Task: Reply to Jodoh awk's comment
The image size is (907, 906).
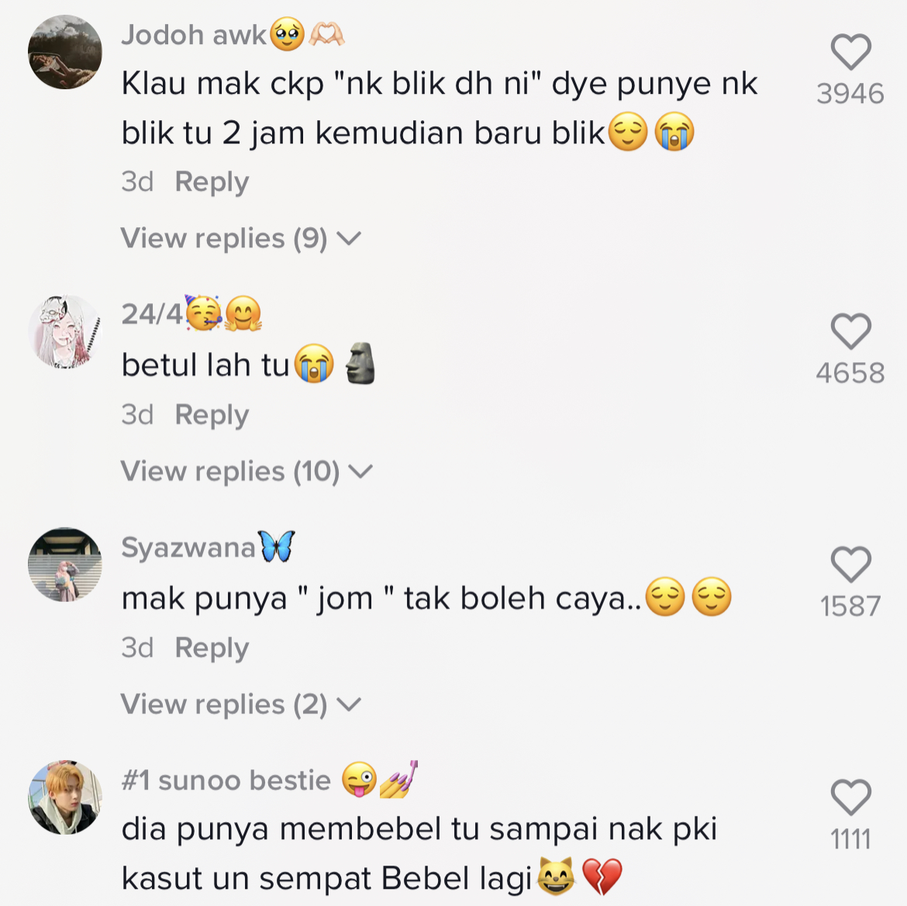Action: 212,182
